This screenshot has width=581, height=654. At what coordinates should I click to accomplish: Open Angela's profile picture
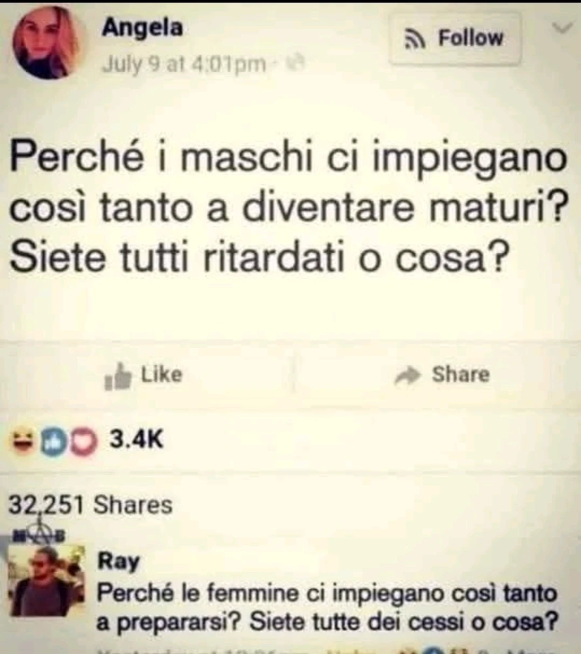click(46, 42)
